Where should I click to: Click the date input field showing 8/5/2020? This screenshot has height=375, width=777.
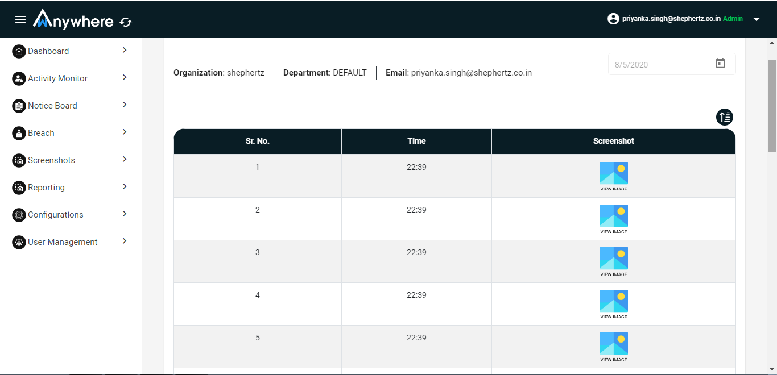660,64
